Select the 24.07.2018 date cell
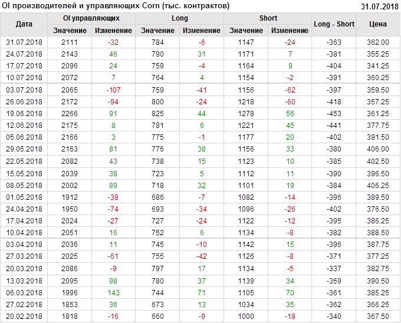Viewport: 401px width, 323px height. tap(24, 54)
